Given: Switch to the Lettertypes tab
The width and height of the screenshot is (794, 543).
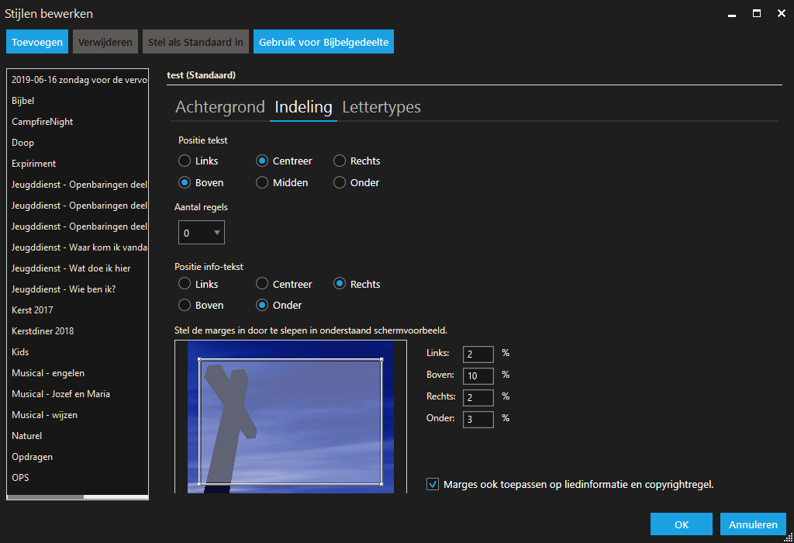Looking at the screenshot, I should [381, 107].
